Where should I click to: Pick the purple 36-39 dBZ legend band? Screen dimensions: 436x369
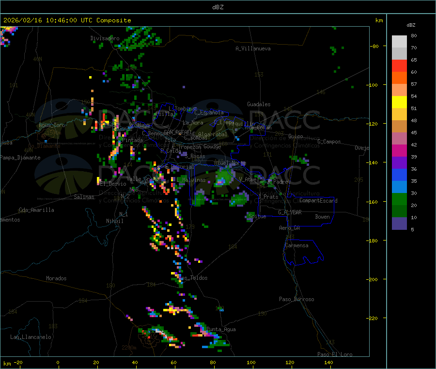click(x=399, y=163)
